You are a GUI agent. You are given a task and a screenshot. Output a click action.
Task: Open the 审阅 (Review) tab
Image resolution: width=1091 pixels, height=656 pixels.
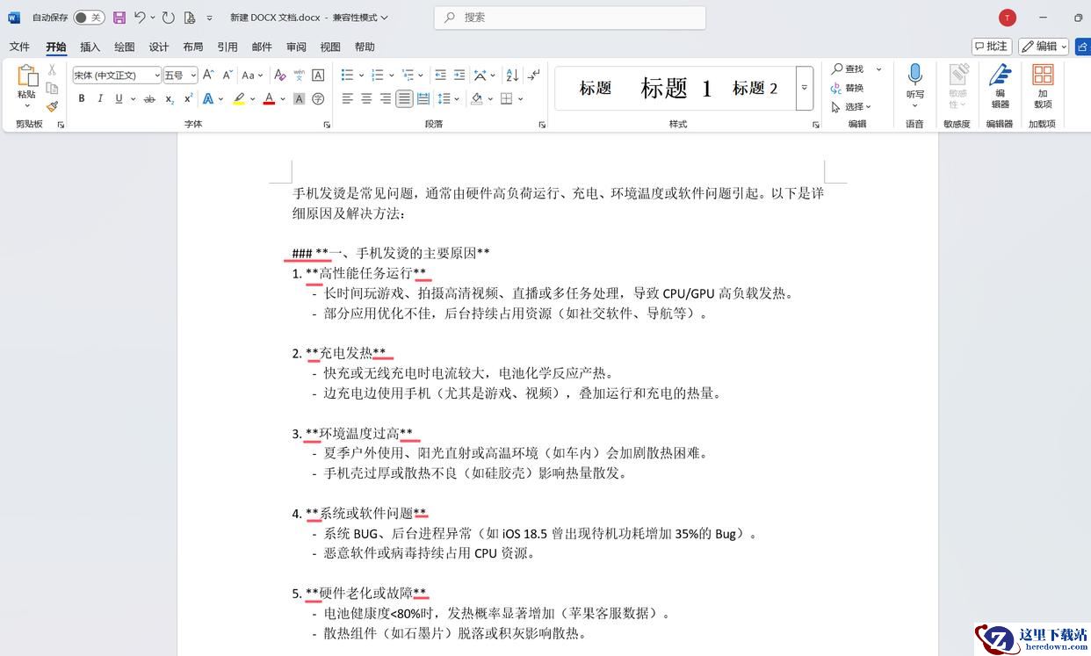296,47
